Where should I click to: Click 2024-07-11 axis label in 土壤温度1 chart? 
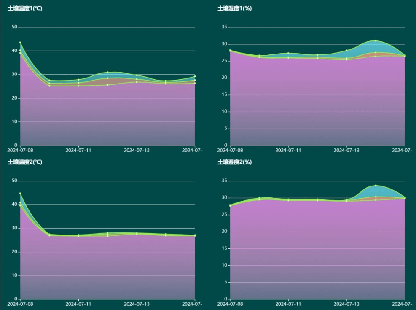pos(78,150)
